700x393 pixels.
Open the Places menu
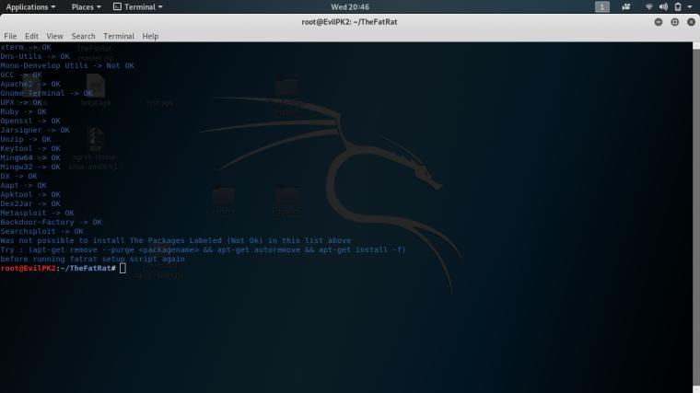[x=87, y=6]
